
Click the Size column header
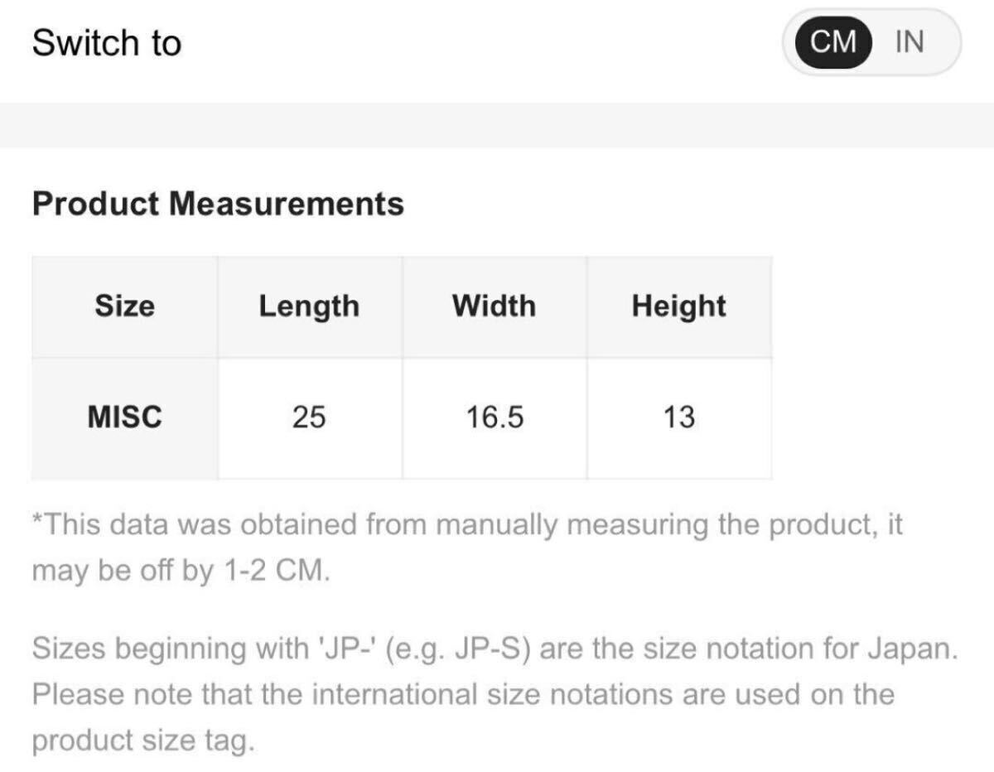124,306
